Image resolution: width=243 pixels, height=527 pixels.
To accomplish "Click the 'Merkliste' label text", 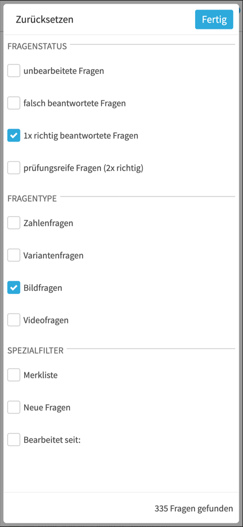I will (40, 375).
